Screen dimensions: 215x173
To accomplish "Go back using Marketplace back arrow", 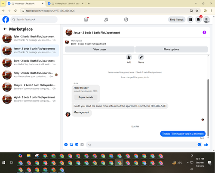I will tap(5, 29).
